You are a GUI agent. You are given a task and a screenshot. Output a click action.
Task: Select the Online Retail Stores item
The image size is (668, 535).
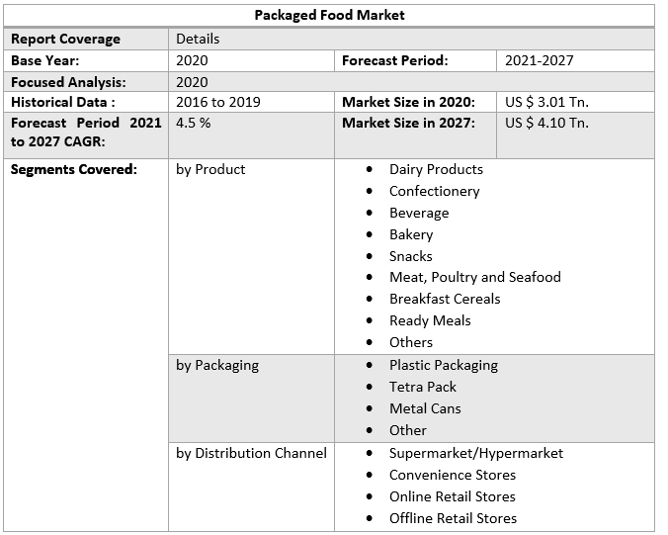tap(452, 496)
